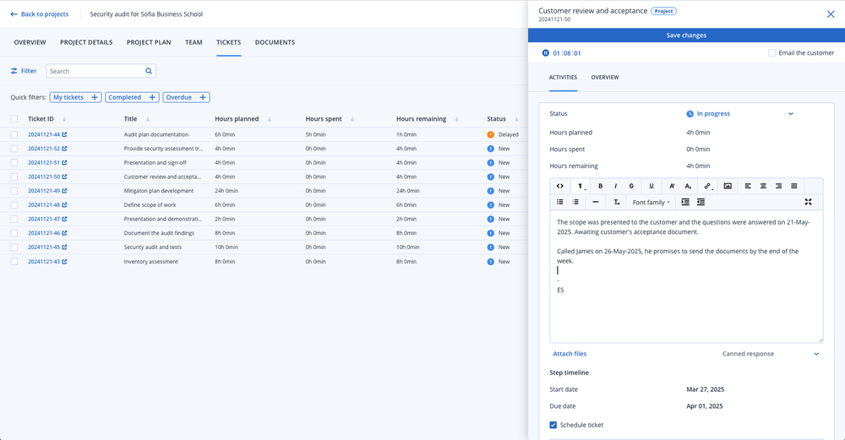Apply underline formatting in editor

click(x=651, y=186)
